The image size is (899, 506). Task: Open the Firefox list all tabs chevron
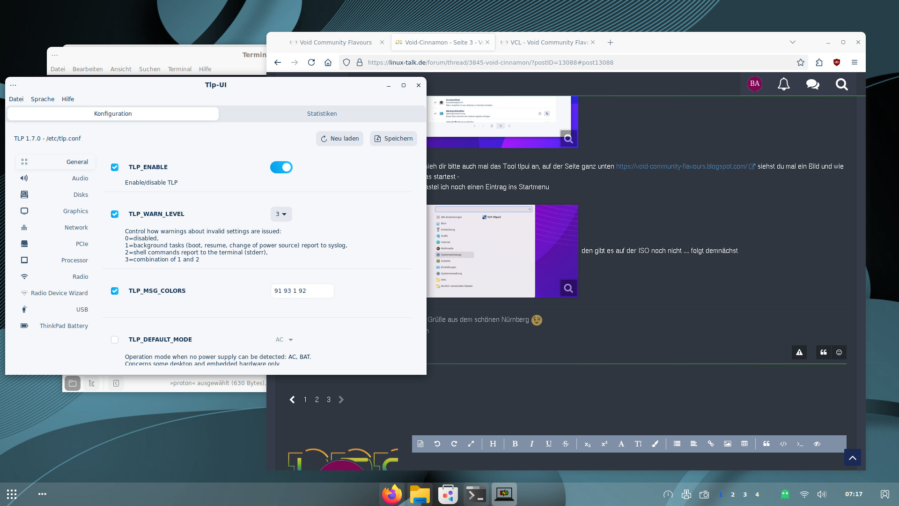coord(792,42)
